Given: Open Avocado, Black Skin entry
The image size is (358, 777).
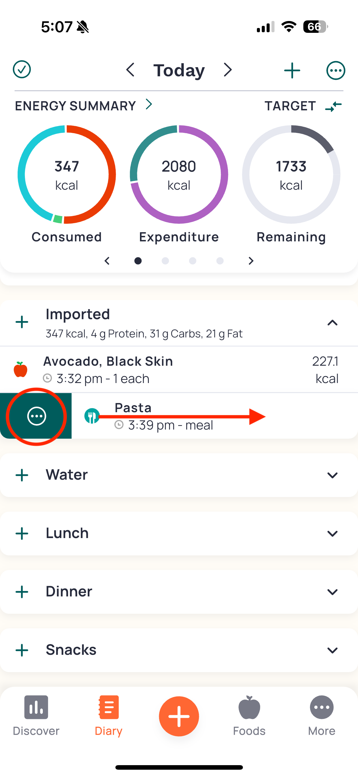Looking at the screenshot, I should pos(179,370).
